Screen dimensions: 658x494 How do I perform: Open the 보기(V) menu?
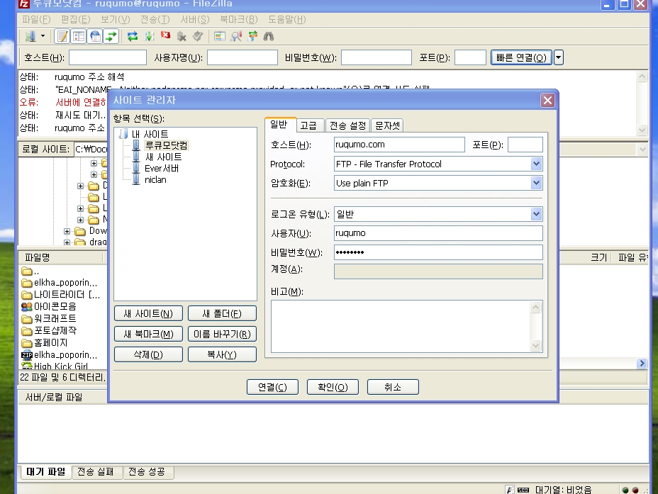pos(116,19)
